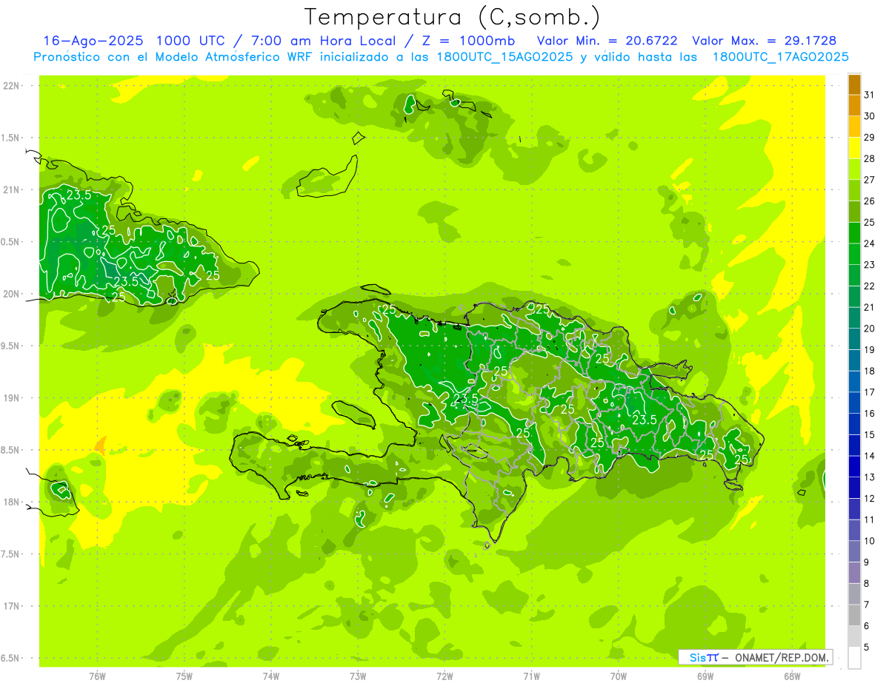Pick the yellow swatch between 28 and 29
889x686 pixels.
coord(854,148)
